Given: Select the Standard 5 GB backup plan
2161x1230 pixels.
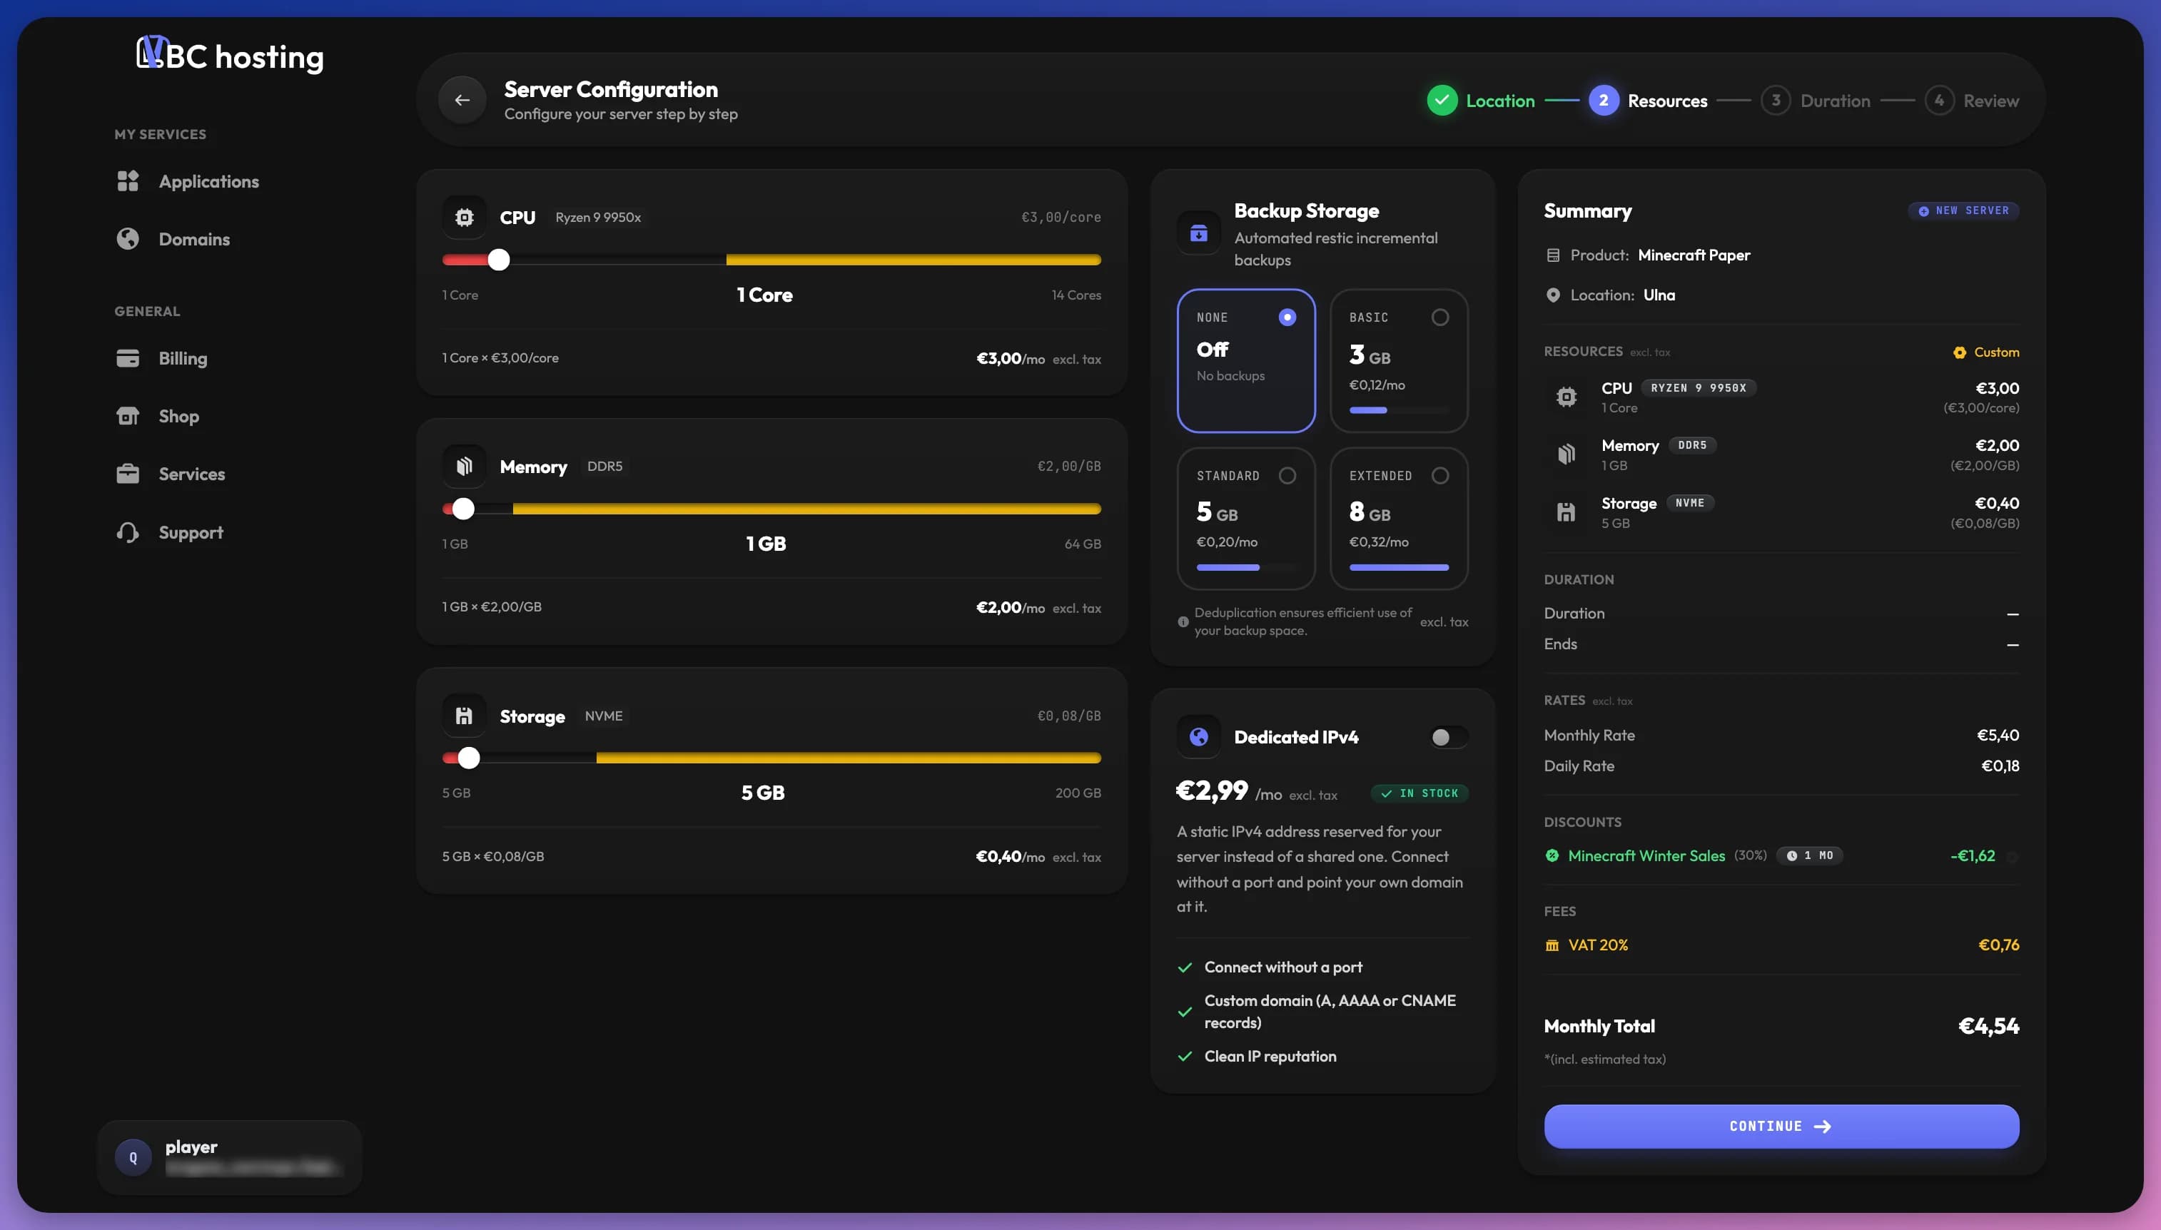Looking at the screenshot, I should (1246, 518).
